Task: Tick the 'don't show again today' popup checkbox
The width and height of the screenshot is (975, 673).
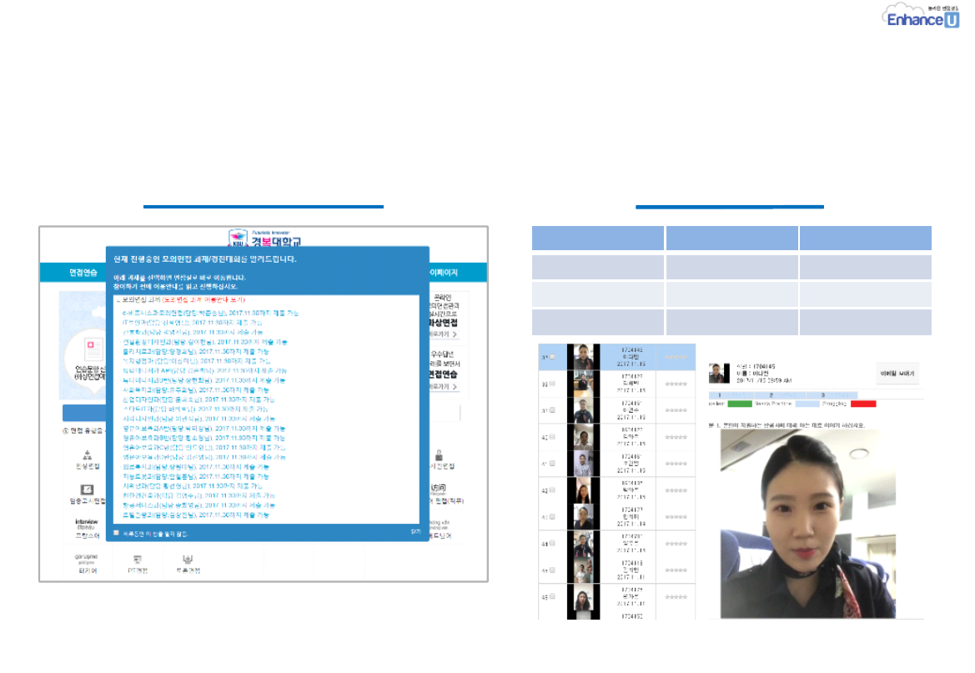Action: (116, 532)
